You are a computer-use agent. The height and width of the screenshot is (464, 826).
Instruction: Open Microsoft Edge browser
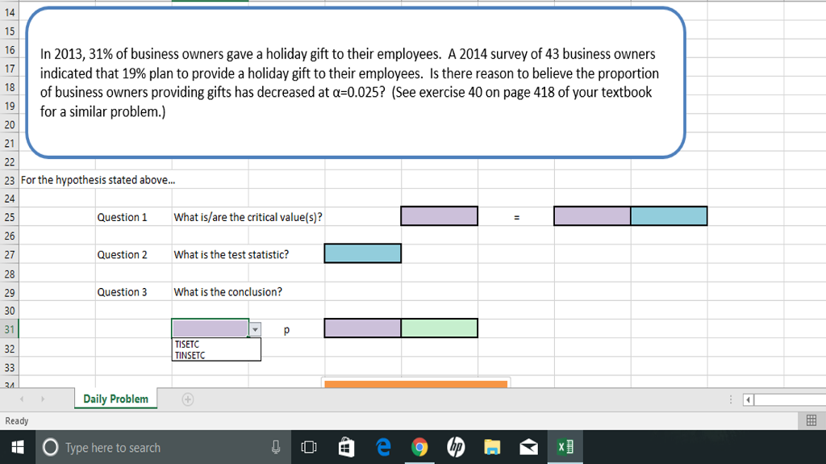pos(383,448)
